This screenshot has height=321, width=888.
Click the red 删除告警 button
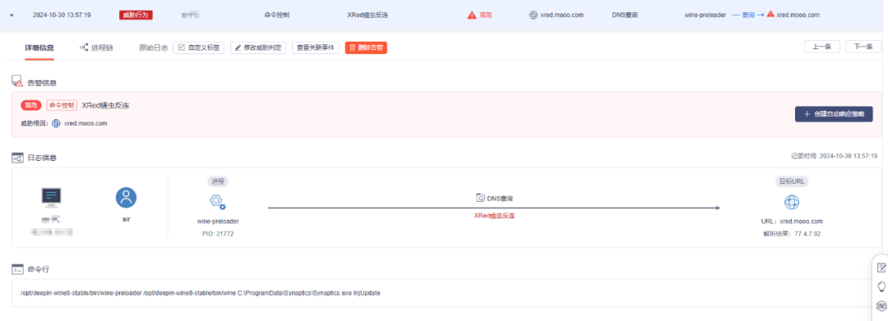tap(366, 48)
